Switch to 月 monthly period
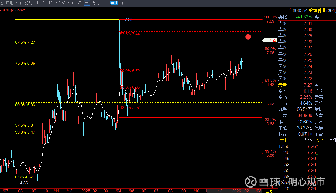This screenshot has height=193, width=336. 100,3
